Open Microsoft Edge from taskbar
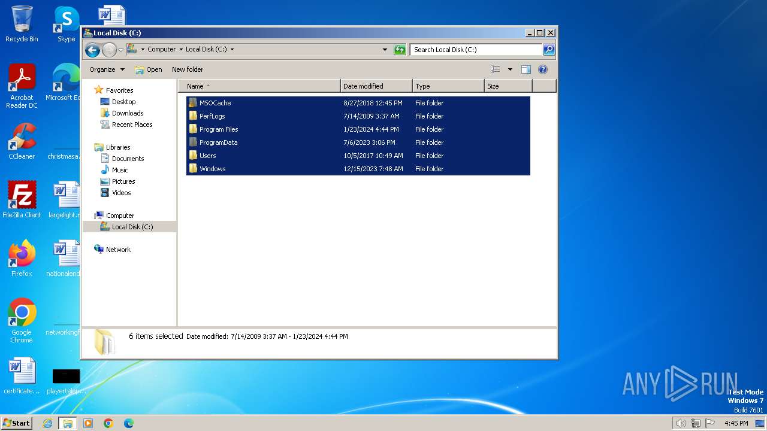 129,423
